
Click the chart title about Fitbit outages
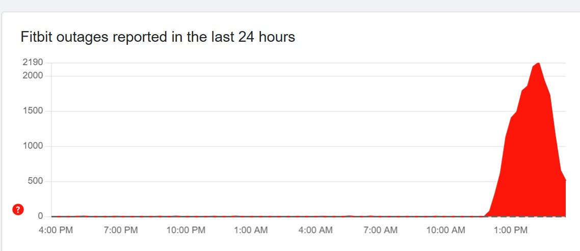(x=157, y=37)
